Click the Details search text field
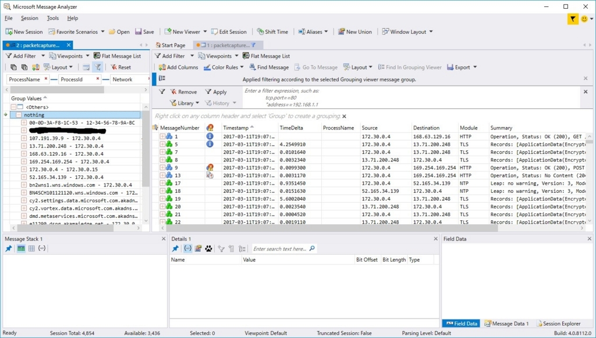Screen dimensions: 596x338 [x=281, y=249]
